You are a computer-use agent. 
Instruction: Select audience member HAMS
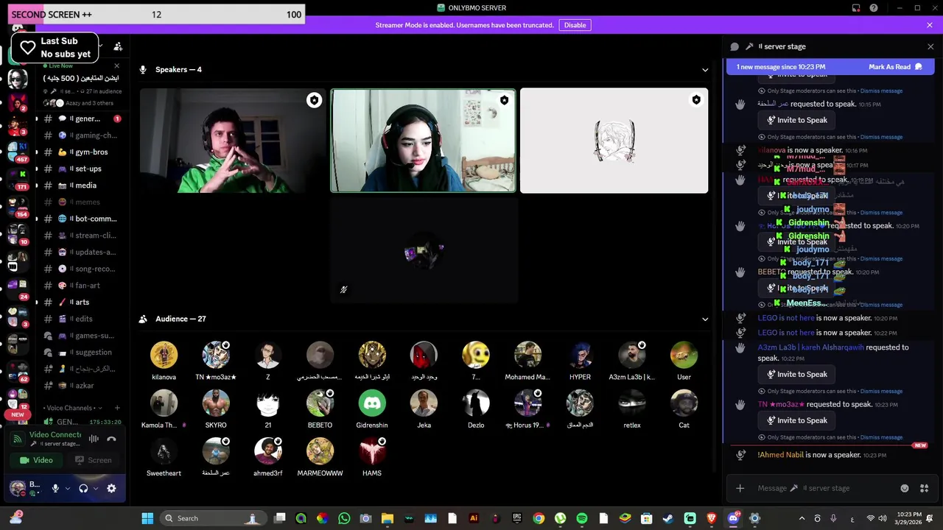[372, 456]
